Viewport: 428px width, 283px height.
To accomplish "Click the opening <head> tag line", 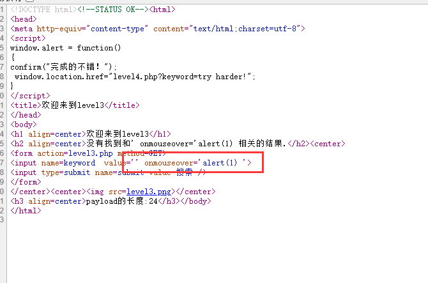I will click(x=24, y=19).
